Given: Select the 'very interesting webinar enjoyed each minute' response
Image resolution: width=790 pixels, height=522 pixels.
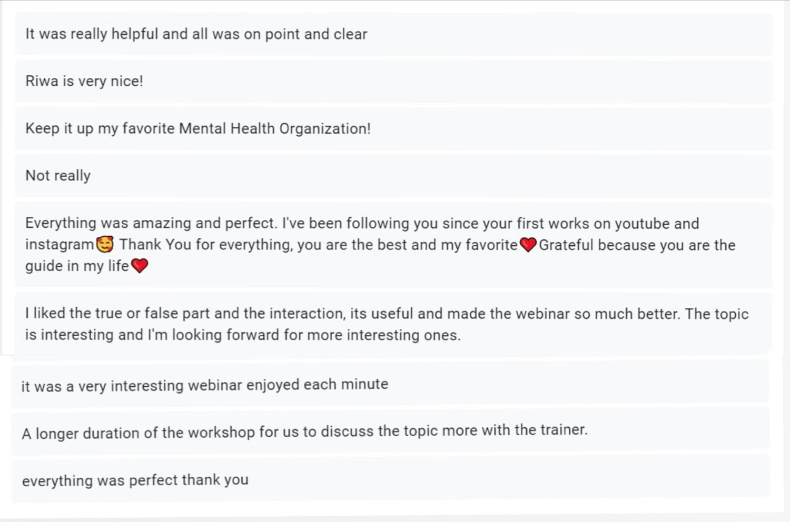Looking at the screenshot, I should (390, 385).
